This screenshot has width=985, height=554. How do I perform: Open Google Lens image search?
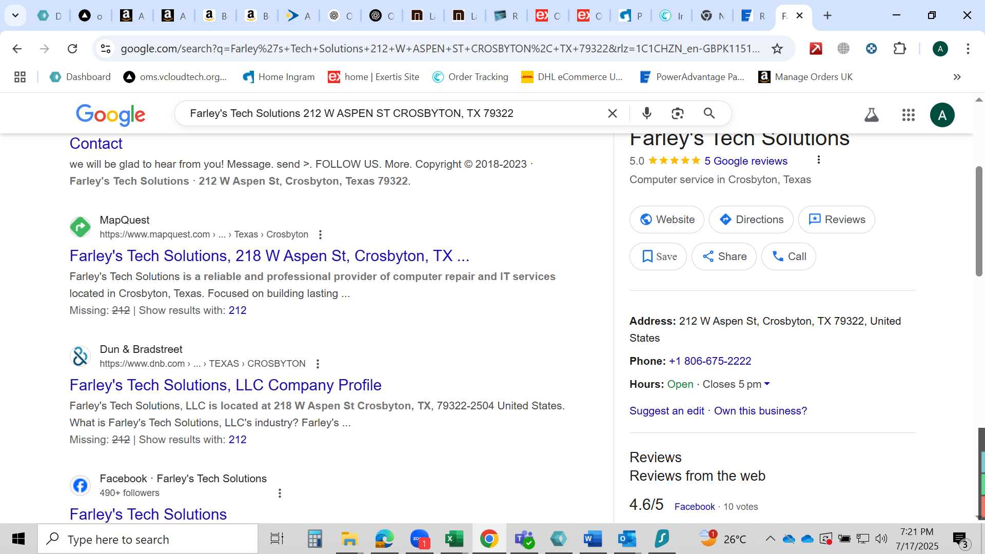tap(678, 113)
